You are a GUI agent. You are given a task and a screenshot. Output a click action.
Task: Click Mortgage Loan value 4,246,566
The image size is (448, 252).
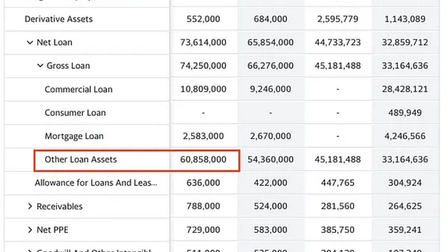405,136
